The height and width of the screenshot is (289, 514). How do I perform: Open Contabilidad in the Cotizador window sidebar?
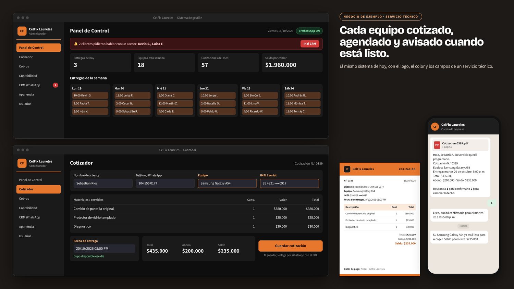(x=38, y=208)
